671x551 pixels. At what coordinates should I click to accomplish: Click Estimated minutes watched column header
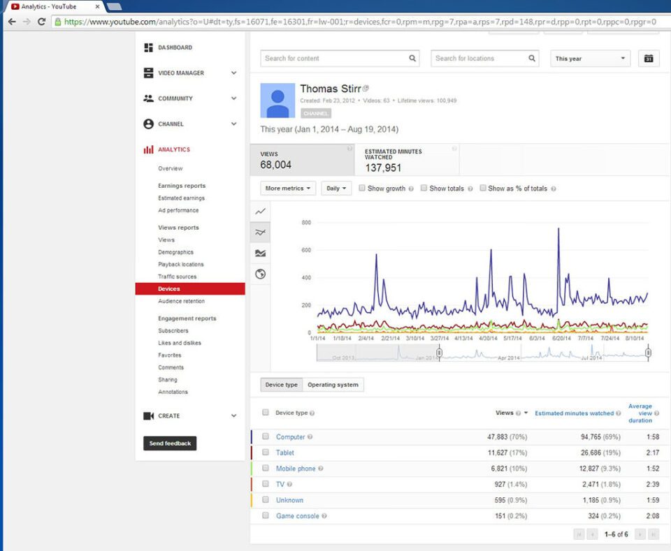tap(574, 413)
